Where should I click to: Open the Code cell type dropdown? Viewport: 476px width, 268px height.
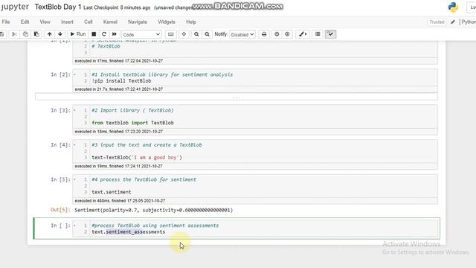141,35
